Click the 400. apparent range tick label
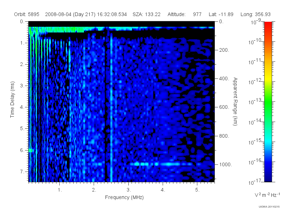The image size is (286, 214). tap(224, 78)
